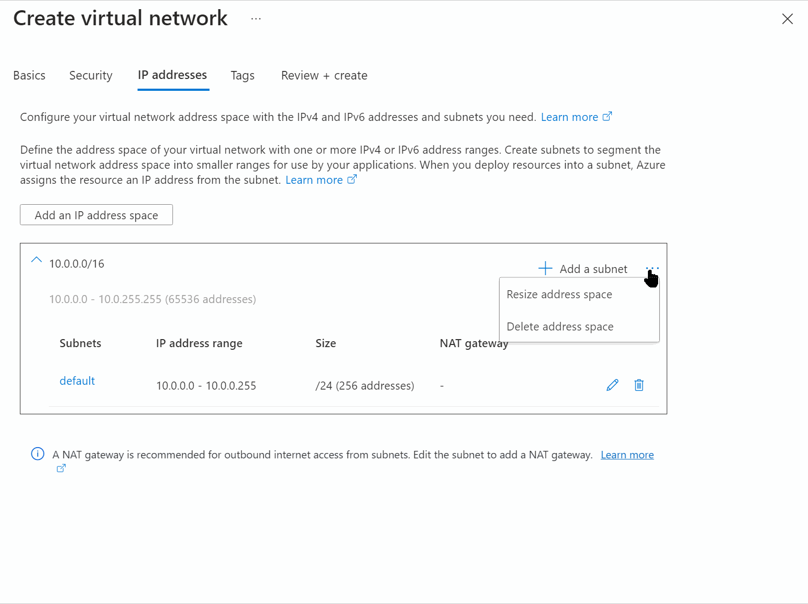Click the ellipsis beside the Create virtual network title
The width and height of the screenshot is (808, 604).
[255, 18]
